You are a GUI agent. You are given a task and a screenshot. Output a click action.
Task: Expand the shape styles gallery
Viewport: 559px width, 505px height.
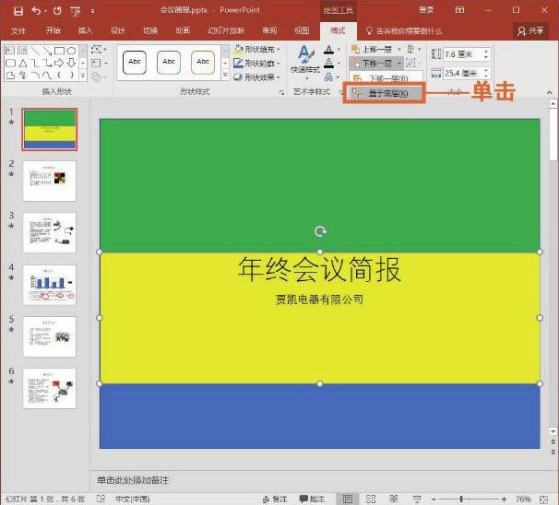tap(225, 76)
